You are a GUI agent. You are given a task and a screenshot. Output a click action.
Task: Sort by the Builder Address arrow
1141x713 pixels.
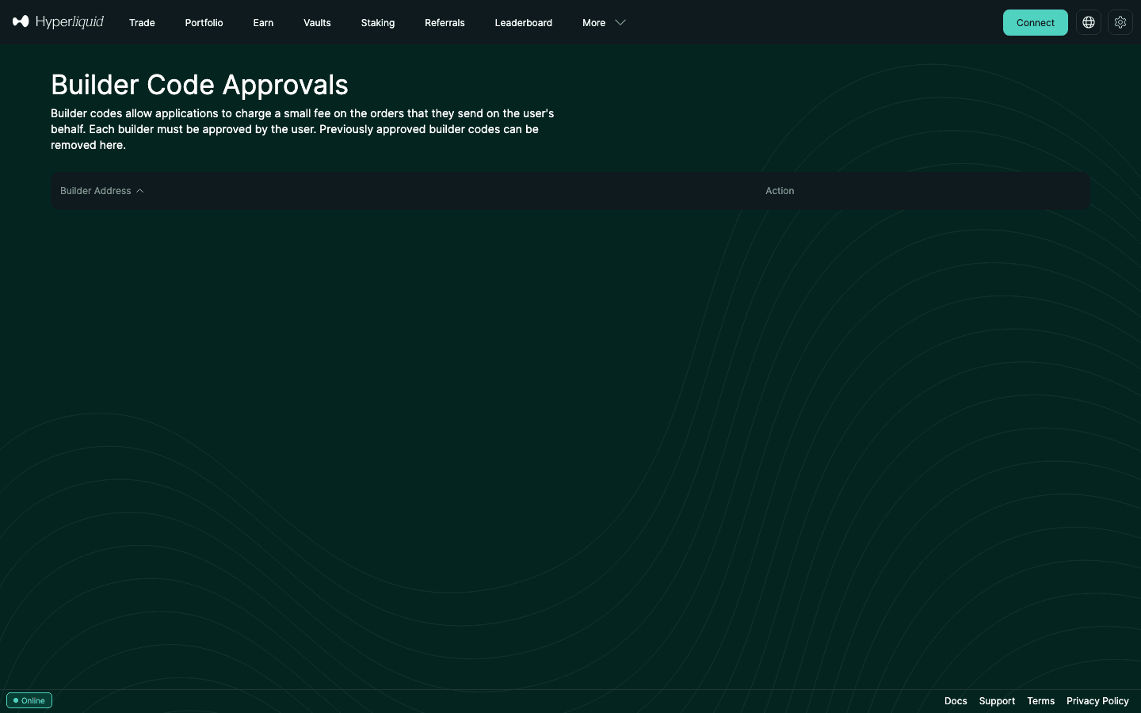[139, 191]
